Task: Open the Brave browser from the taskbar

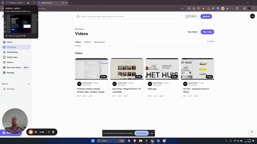Action: pos(135,141)
